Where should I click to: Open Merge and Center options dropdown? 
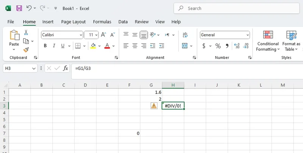pyautogui.click(x=191, y=46)
